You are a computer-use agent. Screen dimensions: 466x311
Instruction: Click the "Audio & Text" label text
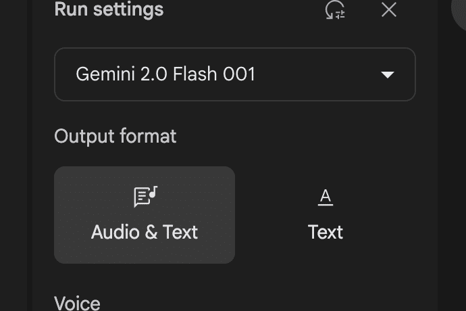click(145, 233)
